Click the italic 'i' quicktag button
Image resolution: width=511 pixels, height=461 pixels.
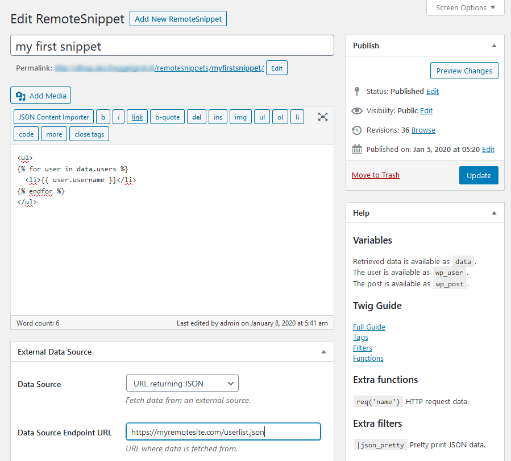118,117
